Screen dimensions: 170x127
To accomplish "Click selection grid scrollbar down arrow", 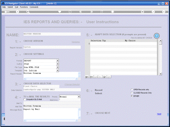I will (x=161, y=74).
